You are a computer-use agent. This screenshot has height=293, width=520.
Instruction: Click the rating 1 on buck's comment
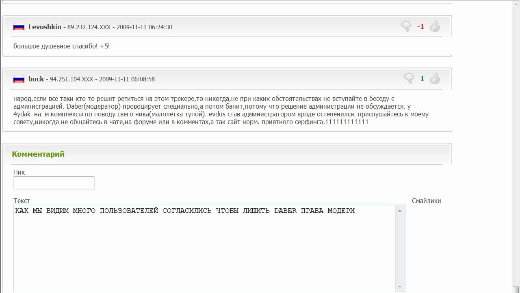coord(422,79)
